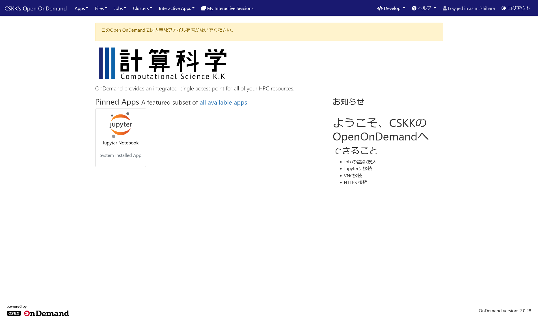
Task: Click the logout arrow icon
Action: click(504, 8)
